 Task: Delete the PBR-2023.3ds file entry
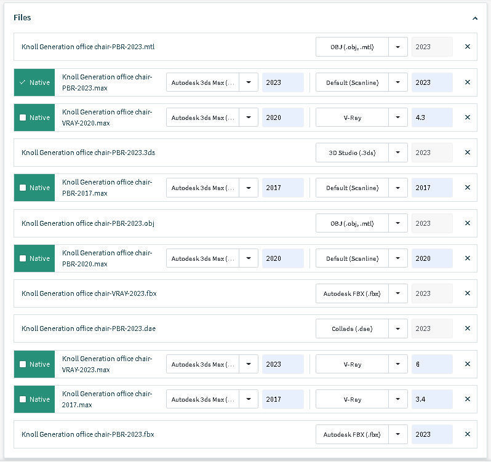(x=468, y=153)
